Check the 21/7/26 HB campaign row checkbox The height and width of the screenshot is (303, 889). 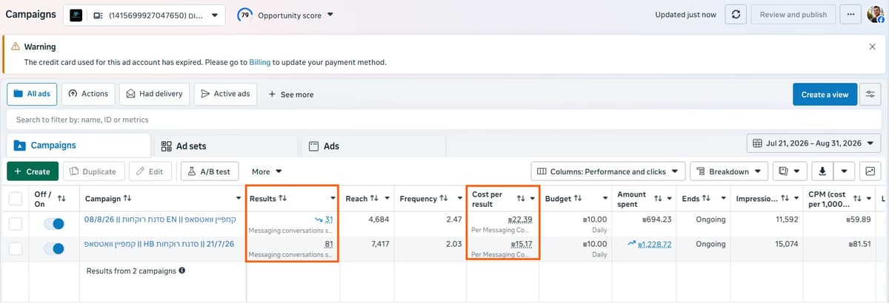(16, 249)
